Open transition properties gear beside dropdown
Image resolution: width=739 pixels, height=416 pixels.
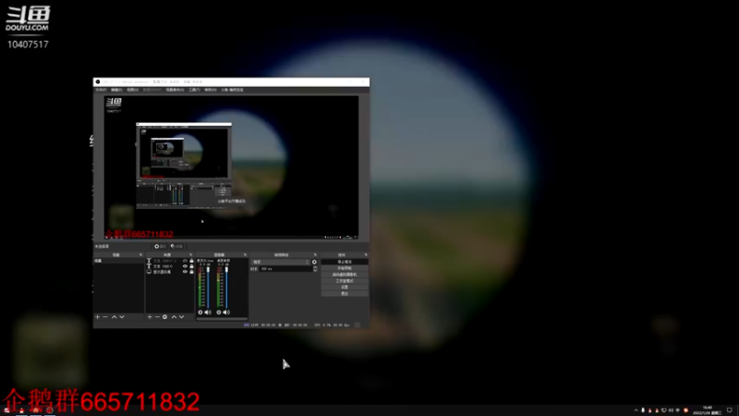click(x=314, y=262)
